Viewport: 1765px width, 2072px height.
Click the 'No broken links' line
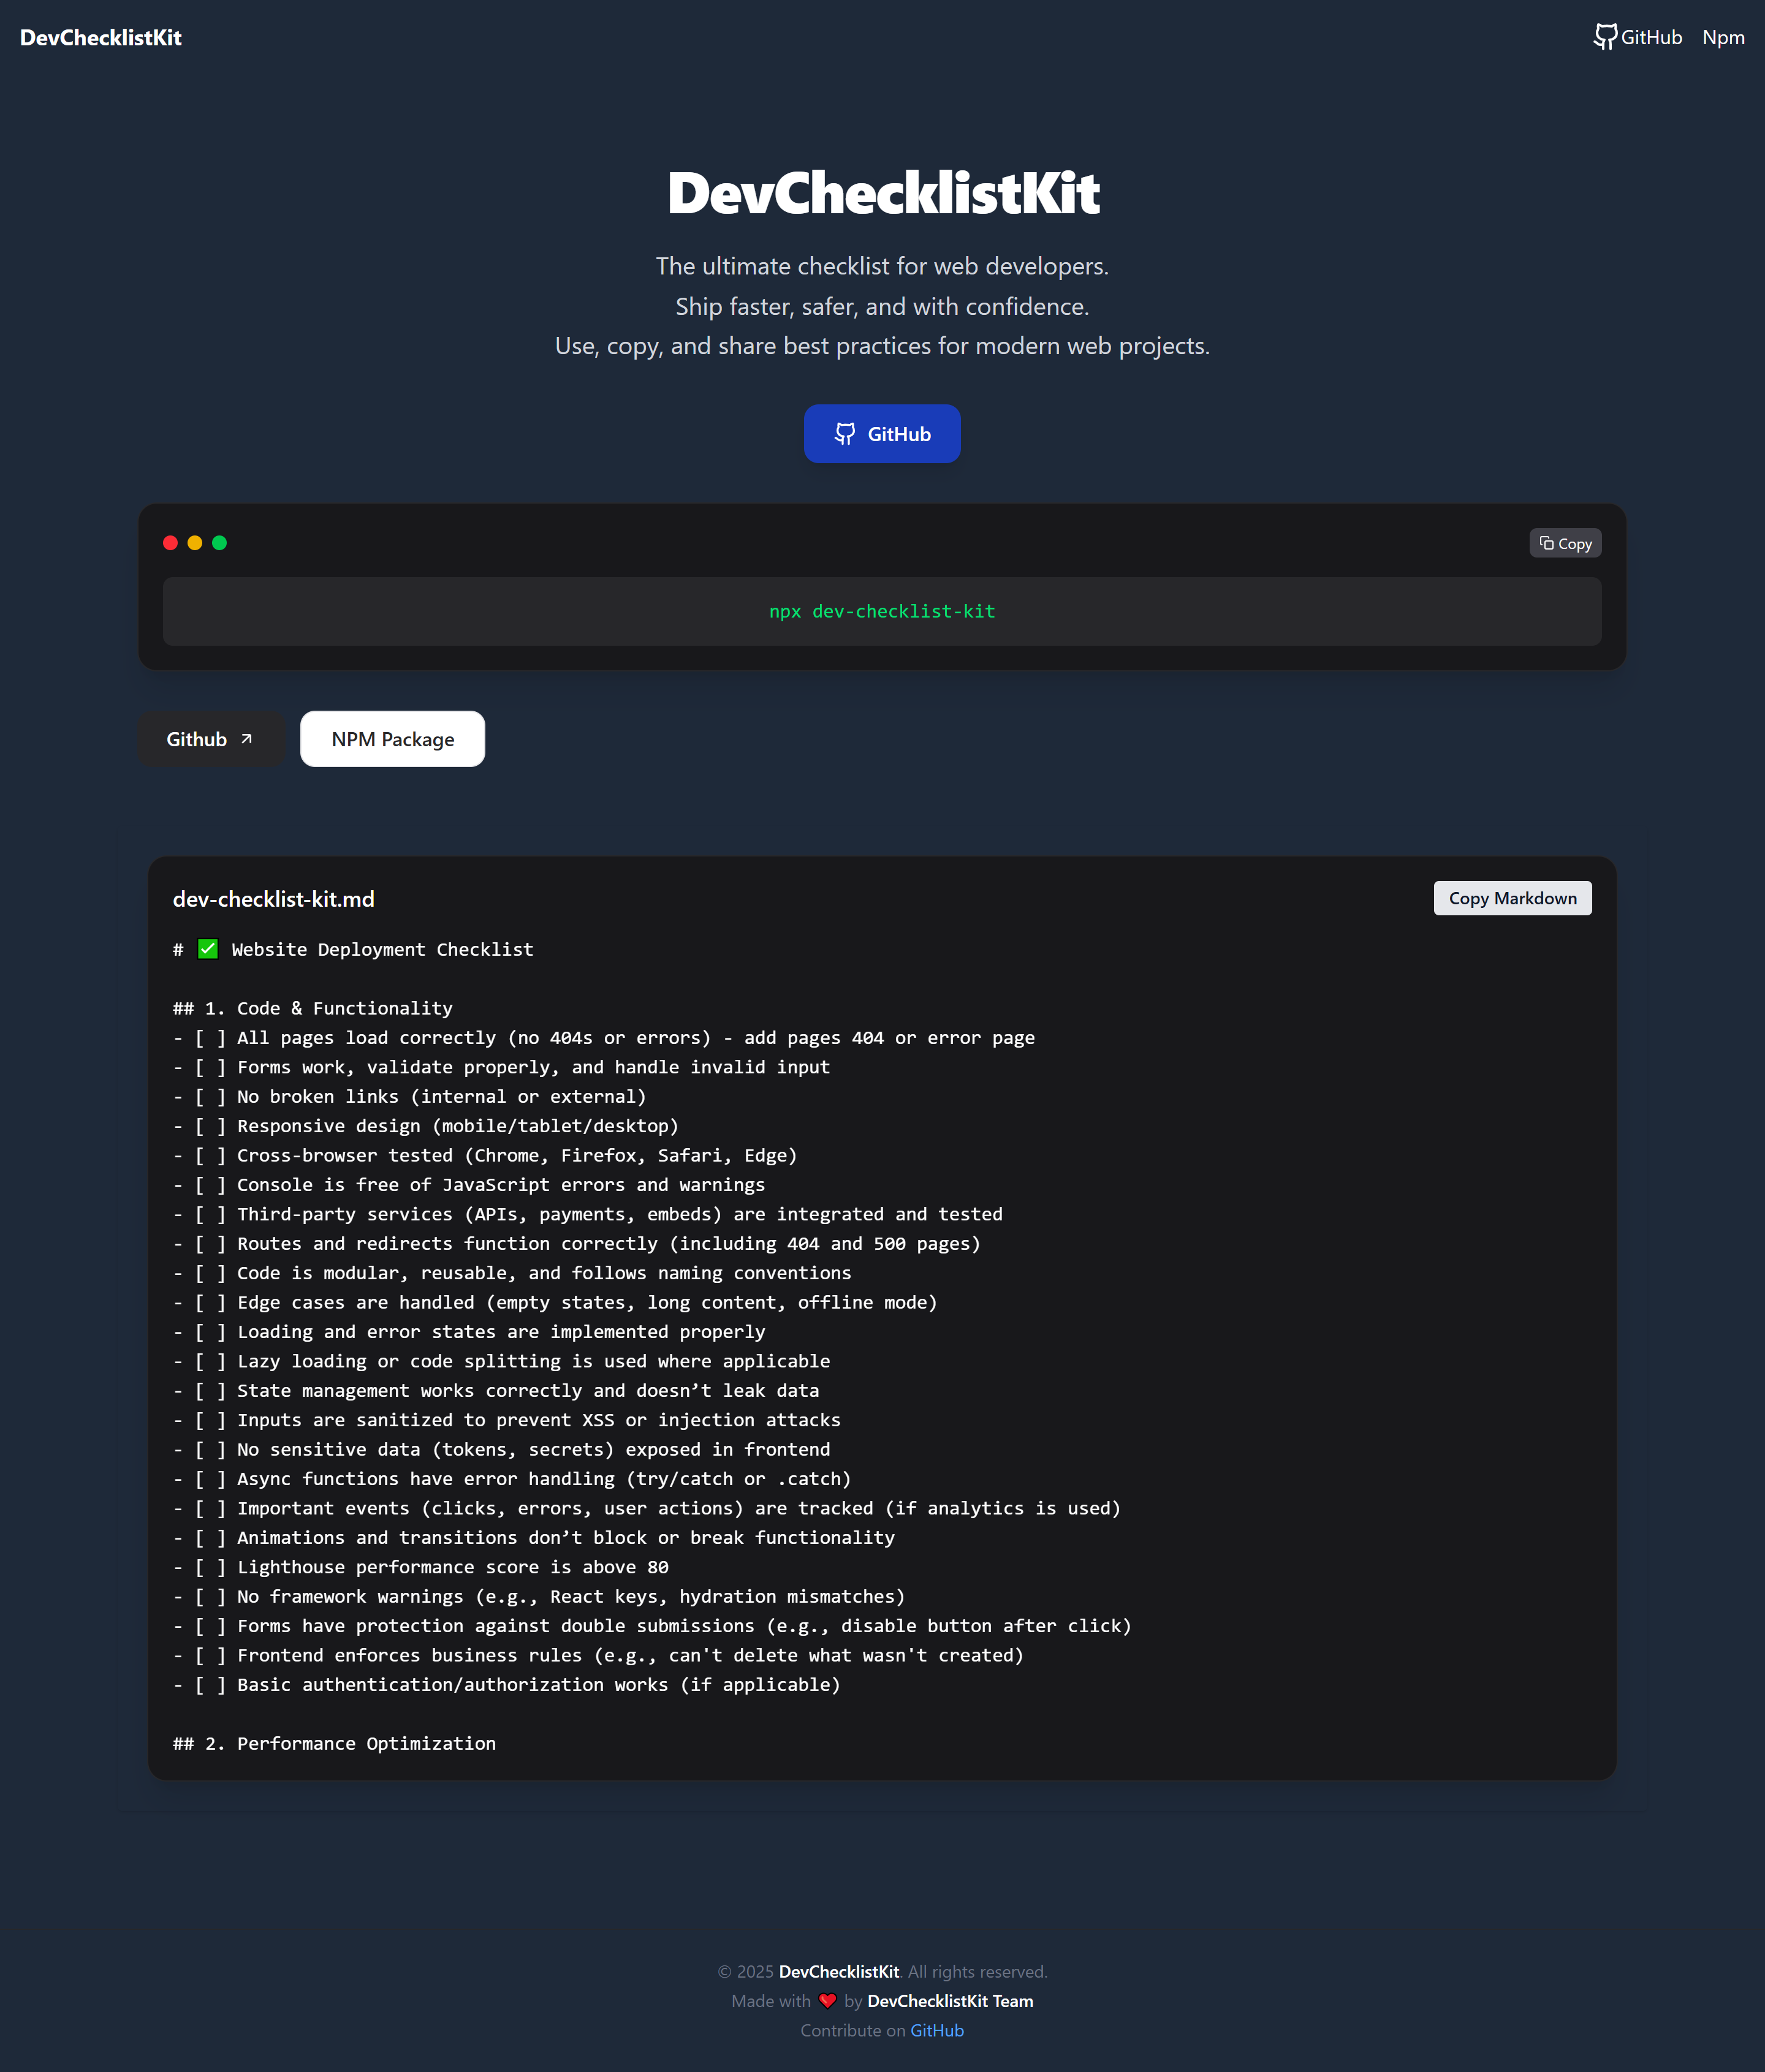point(409,1096)
